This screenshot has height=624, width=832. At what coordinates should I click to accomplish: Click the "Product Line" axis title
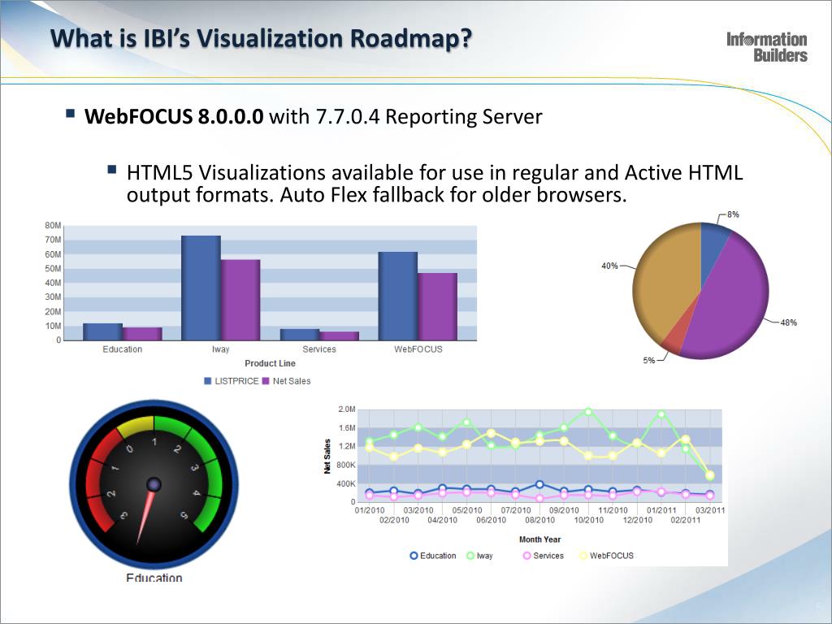tap(270, 363)
